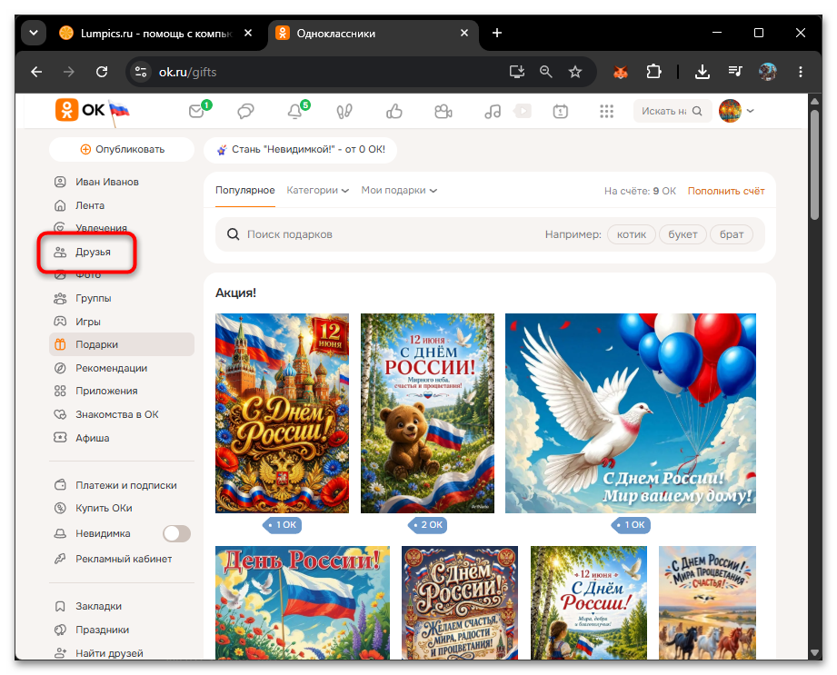Image resolution: width=837 pixels, height=675 pixels.
Task: Open the ratings thumbs-up icon
Action: [x=394, y=111]
